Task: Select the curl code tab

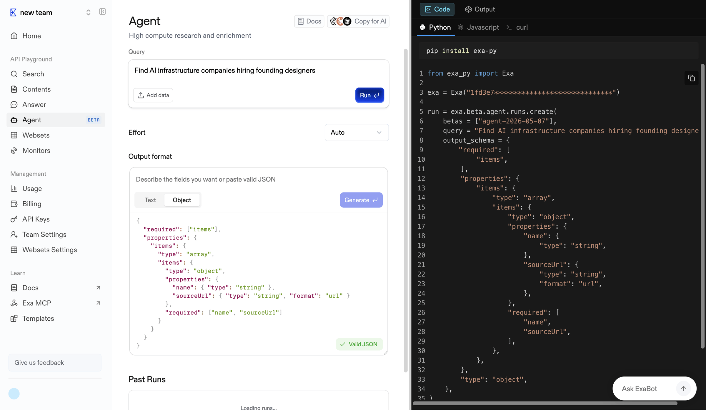Action: pos(517,27)
